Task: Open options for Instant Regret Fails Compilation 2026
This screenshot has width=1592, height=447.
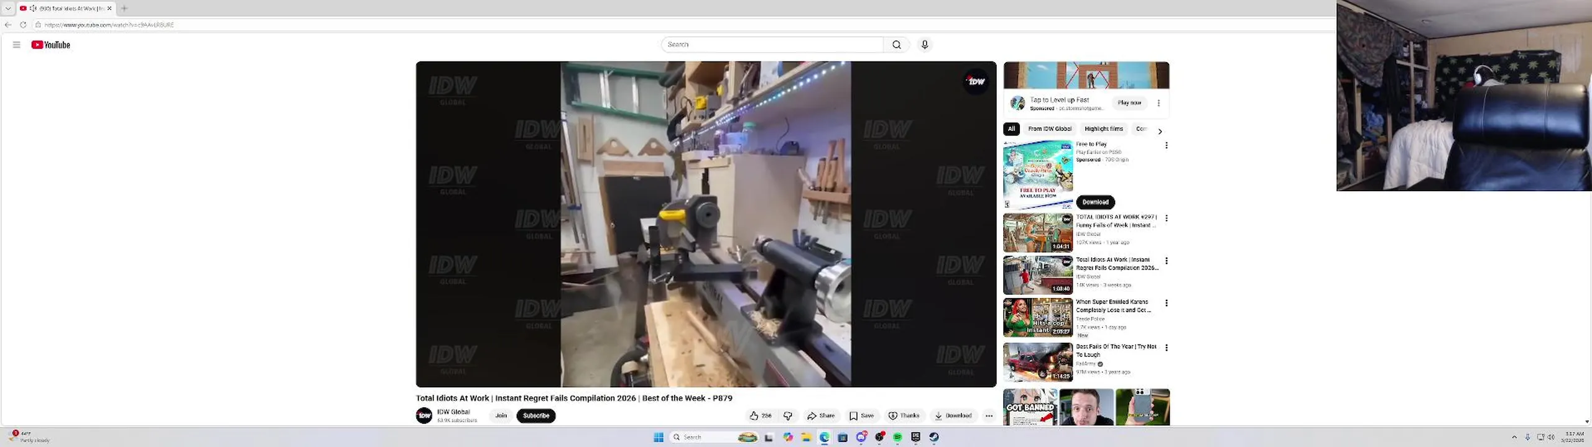Action: click(1167, 261)
